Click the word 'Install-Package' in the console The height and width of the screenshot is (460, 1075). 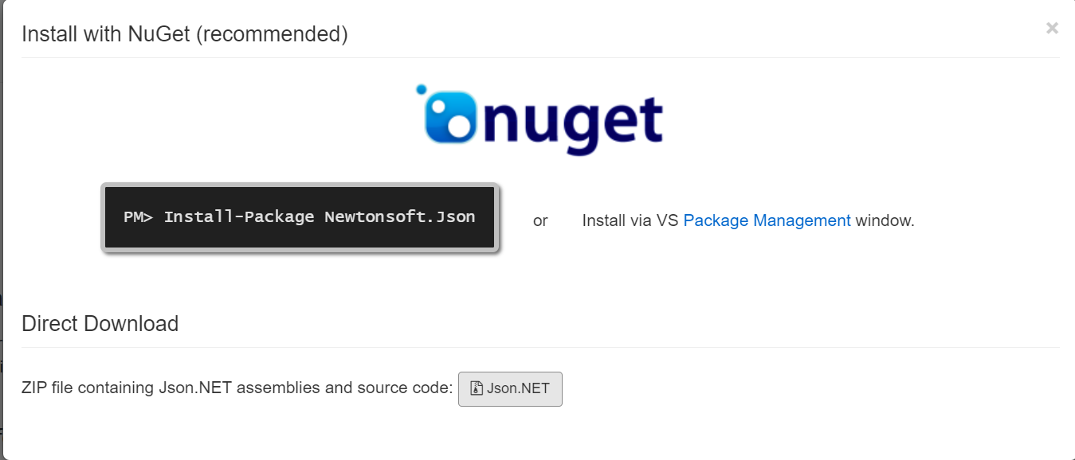pyautogui.click(x=239, y=216)
